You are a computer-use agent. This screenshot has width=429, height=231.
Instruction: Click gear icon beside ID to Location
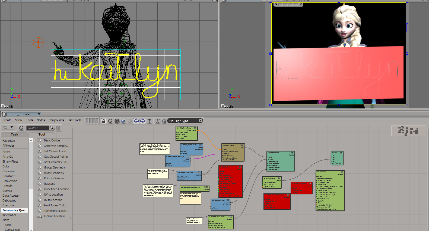pos(39,200)
